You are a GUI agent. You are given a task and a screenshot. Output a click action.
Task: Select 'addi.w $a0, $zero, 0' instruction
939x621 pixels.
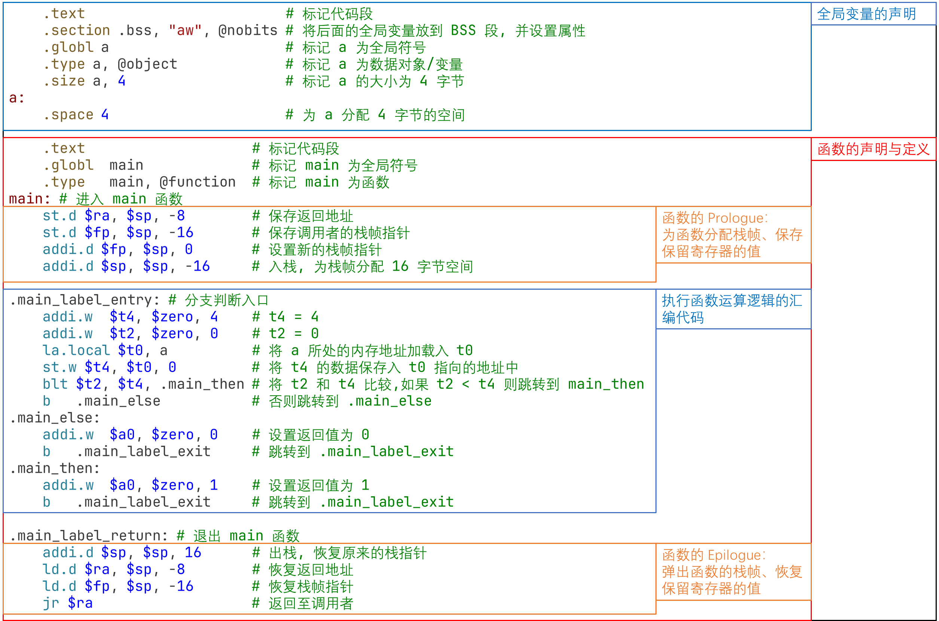(x=130, y=435)
